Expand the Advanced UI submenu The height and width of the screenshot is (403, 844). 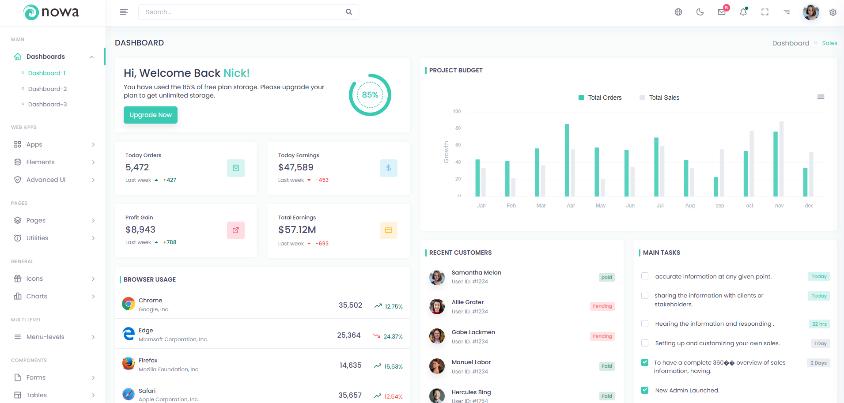pos(93,180)
